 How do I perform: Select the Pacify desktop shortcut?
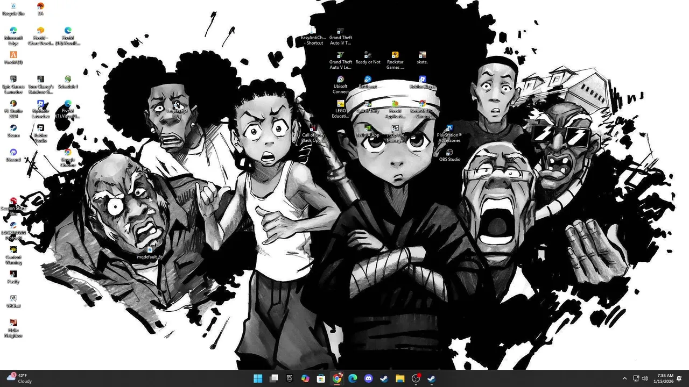13,277
